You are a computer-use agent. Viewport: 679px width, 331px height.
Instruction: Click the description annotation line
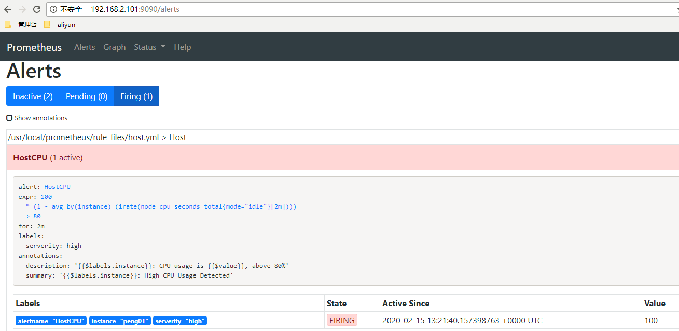157,266
